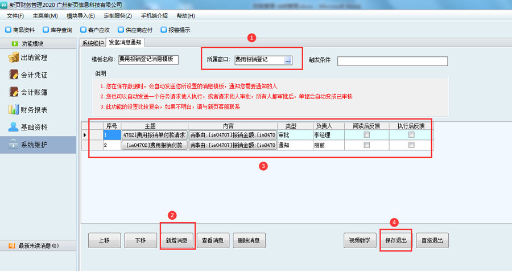Click the 新增消息 button
512x271 pixels.
pyautogui.click(x=176, y=240)
